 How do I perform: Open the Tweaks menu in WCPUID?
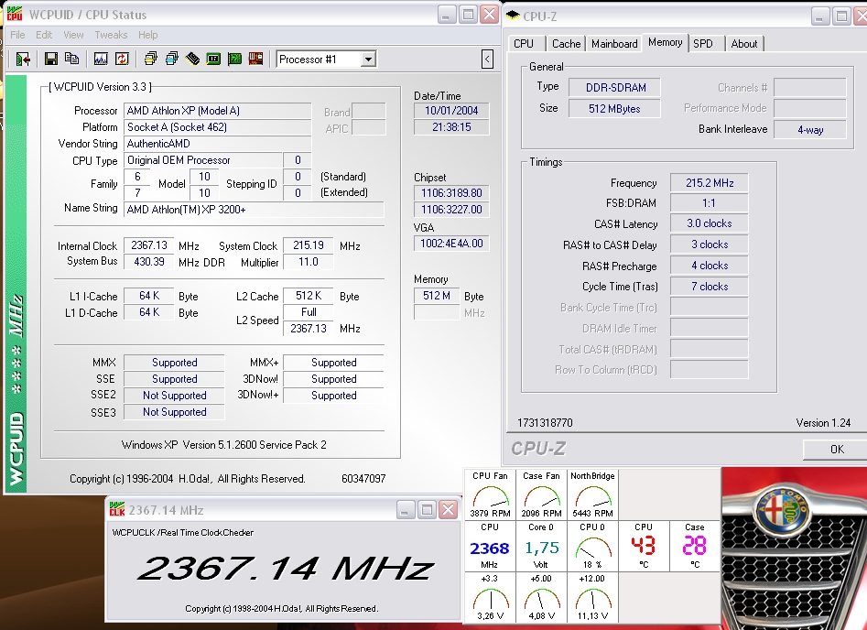(110, 34)
